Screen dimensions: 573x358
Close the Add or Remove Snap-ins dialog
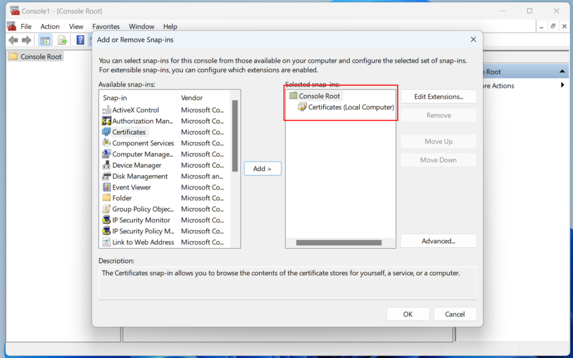[473, 40]
